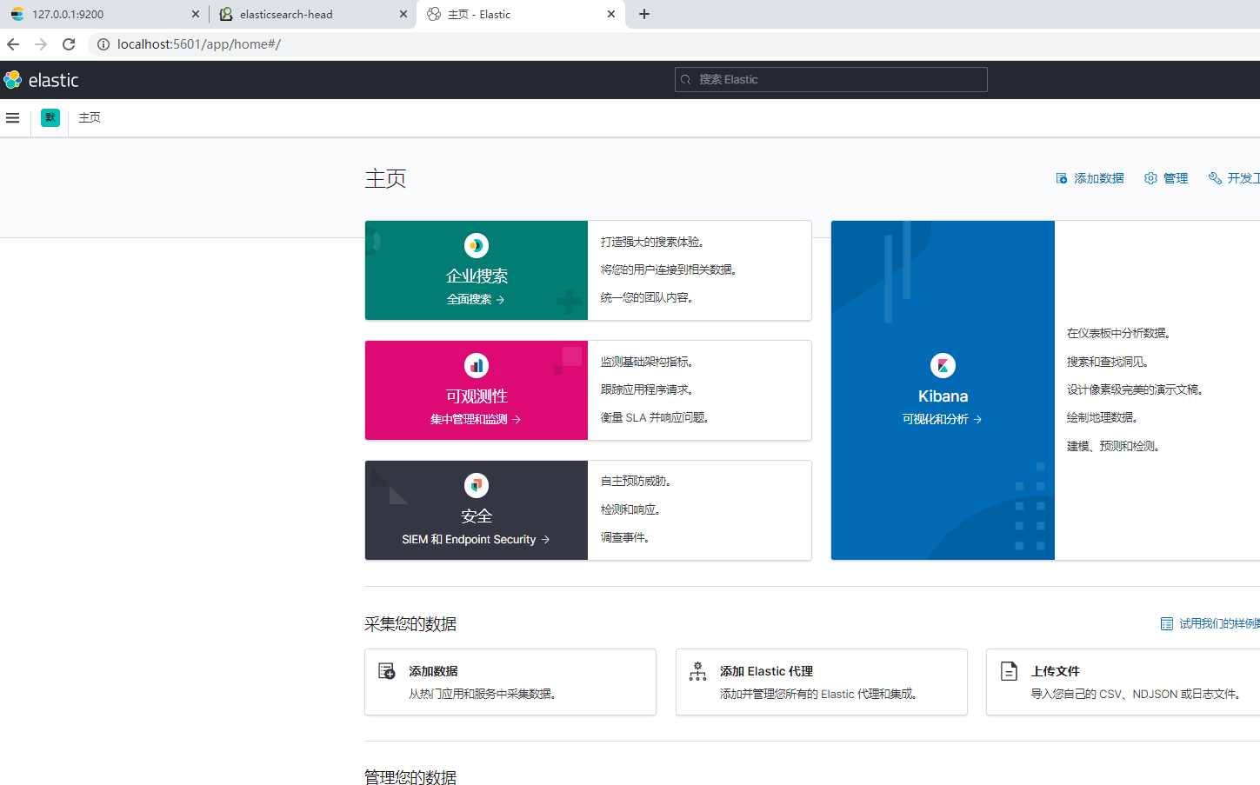Open the 添加数据 ingest card
This screenshot has height=785, width=1260.
(x=510, y=682)
